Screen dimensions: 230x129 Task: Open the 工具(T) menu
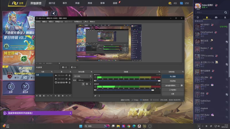[x=85, y=21]
